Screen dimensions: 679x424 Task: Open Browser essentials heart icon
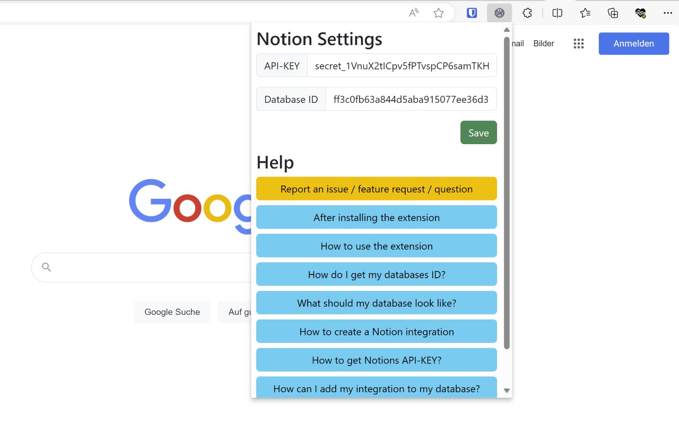pyautogui.click(x=641, y=13)
